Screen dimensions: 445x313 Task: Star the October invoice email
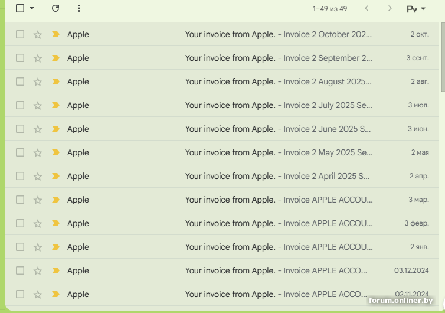point(38,34)
